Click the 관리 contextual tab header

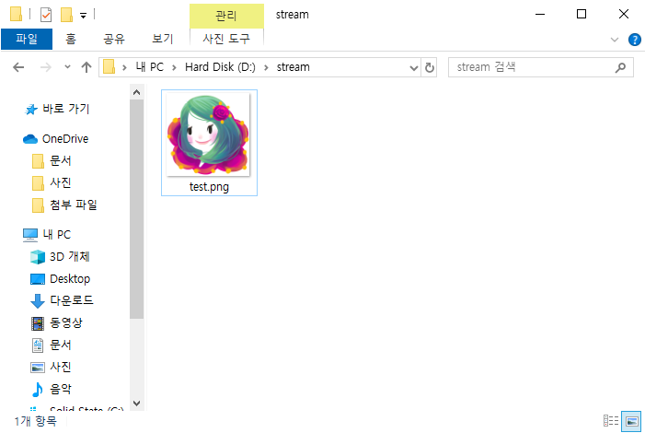tap(226, 16)
